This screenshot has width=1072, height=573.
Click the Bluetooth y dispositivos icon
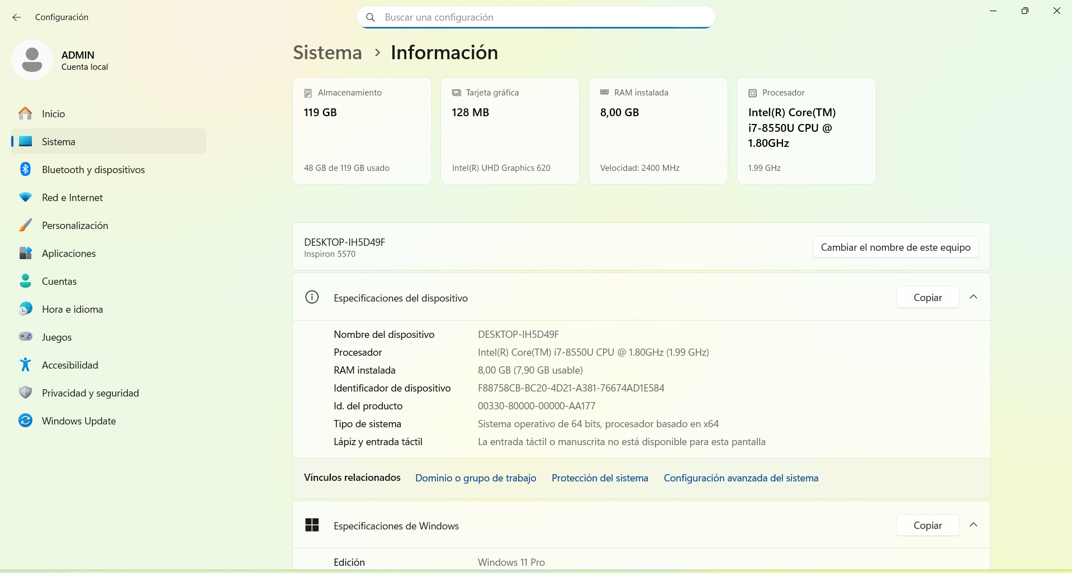pyautogui.click(x=25, y=169)
